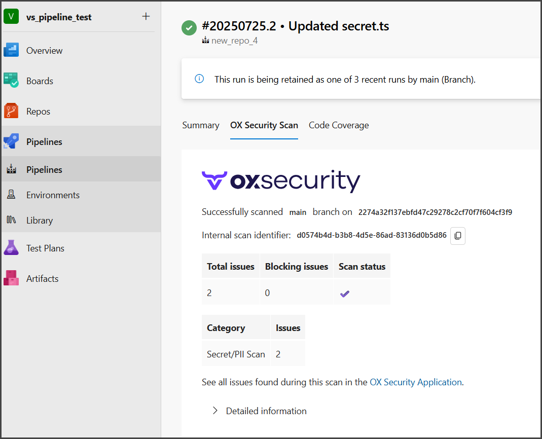Open the vs_pipeline_test project home

coord(59,17)
